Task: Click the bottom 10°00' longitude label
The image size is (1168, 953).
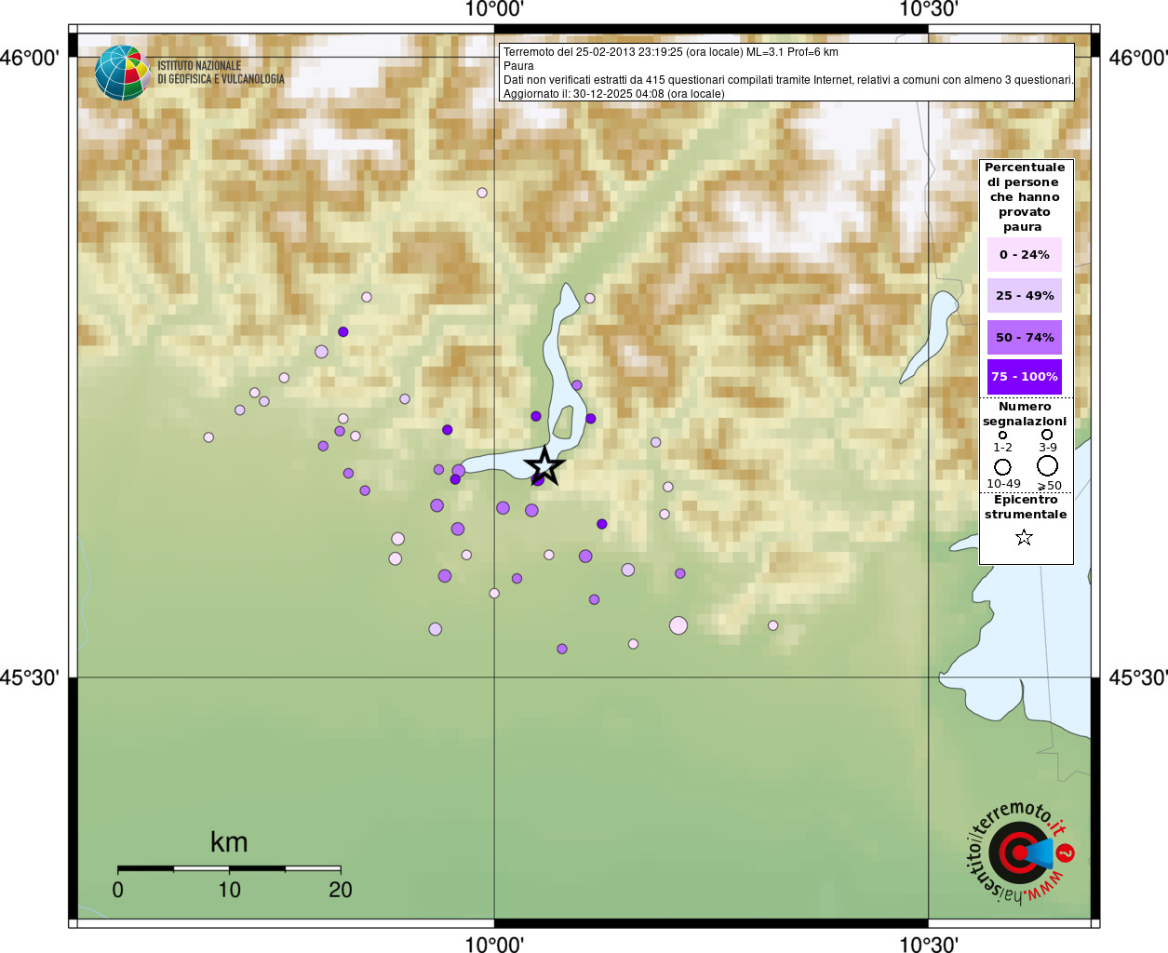Action: click(494, 944)
